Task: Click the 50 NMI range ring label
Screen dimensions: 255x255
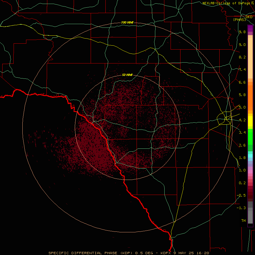Action: click(x=127, y=75)
